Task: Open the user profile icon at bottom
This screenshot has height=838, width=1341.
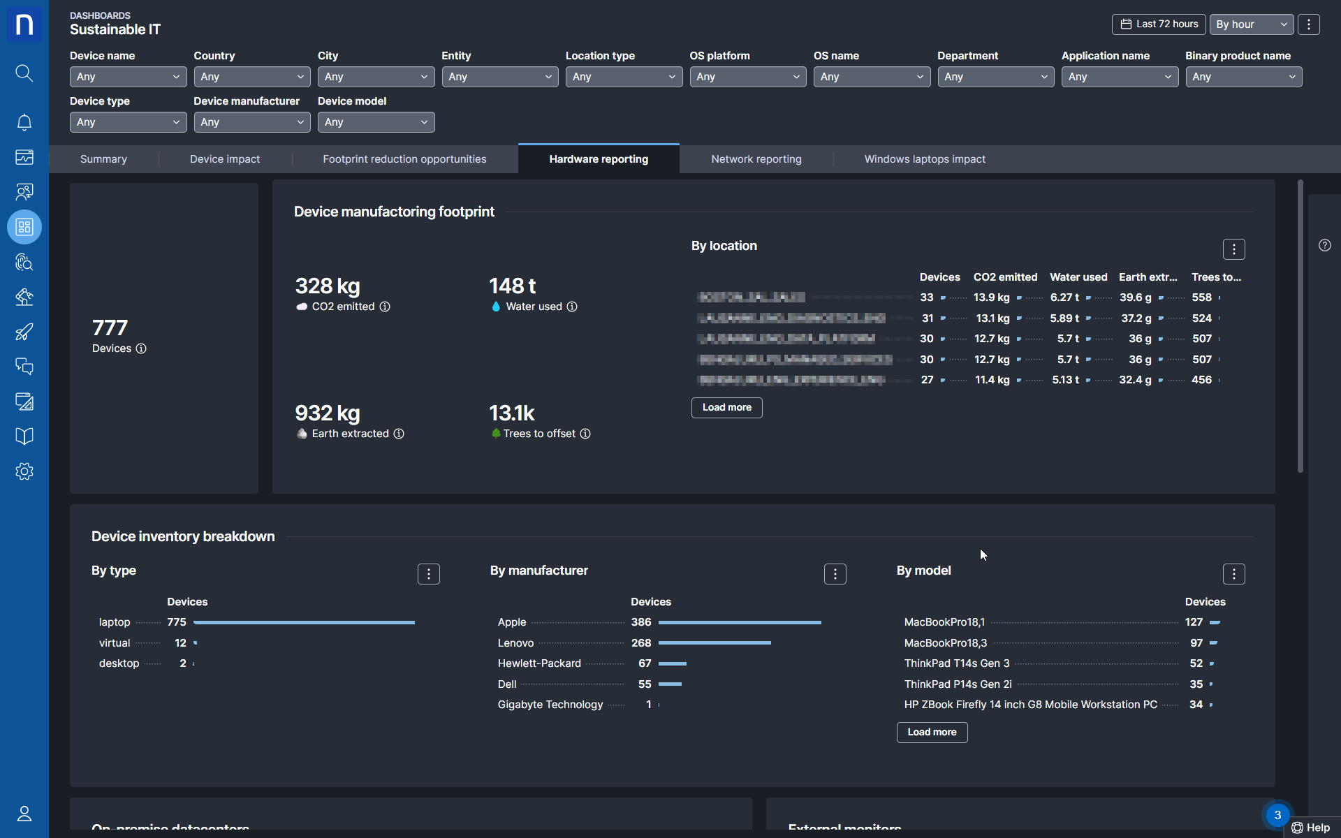Action: [x=24, y=814]
